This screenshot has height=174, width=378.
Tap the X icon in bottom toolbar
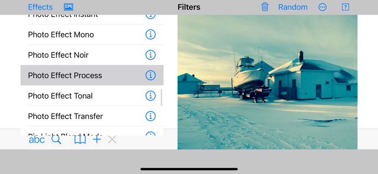pos(112,139)
